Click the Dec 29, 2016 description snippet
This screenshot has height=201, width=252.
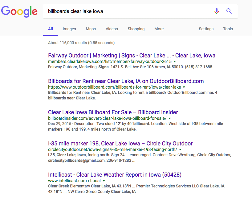[136, 126]
